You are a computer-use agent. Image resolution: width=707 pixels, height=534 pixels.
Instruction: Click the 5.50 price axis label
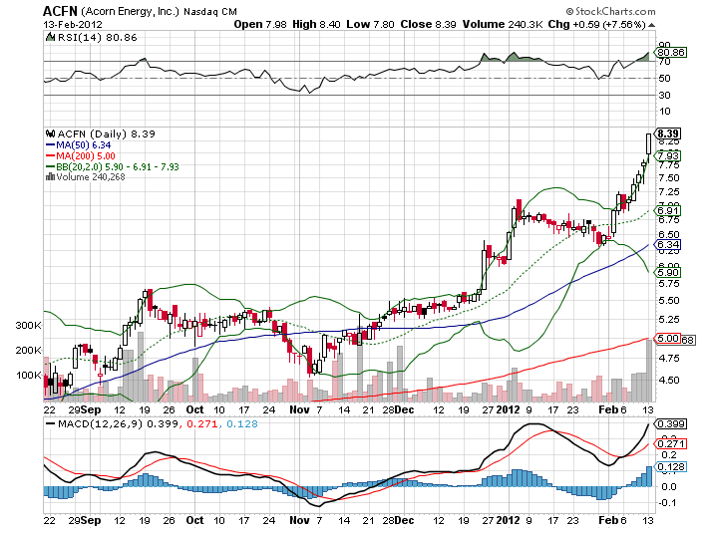point(669,301)
